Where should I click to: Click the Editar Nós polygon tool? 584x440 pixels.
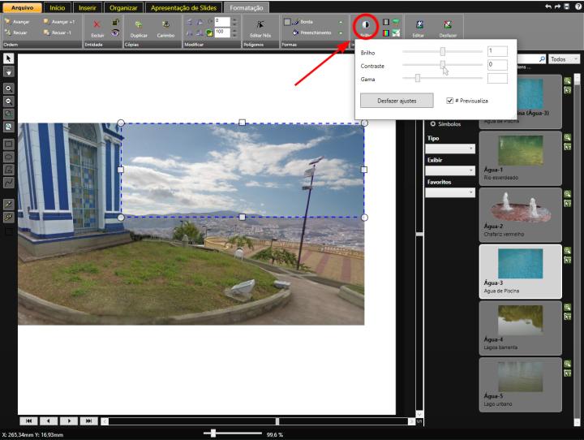point(260,25)
